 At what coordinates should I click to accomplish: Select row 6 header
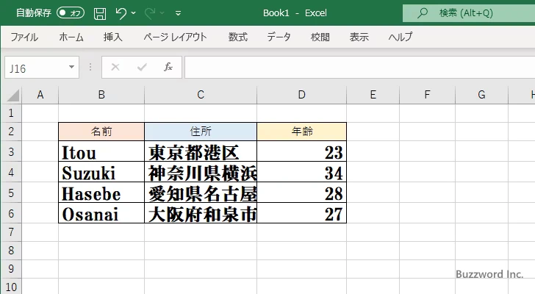[x=11, y=213]
